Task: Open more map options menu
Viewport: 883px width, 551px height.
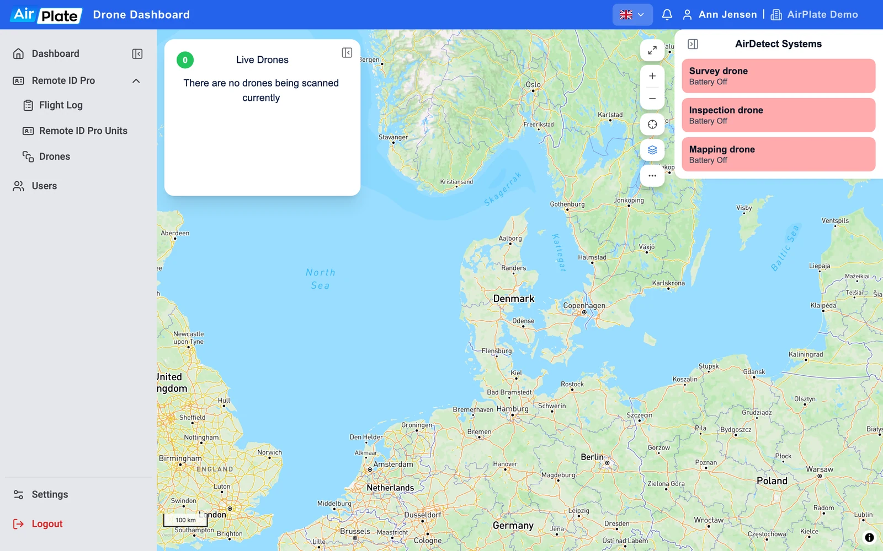Action: [x=652, y=176]
